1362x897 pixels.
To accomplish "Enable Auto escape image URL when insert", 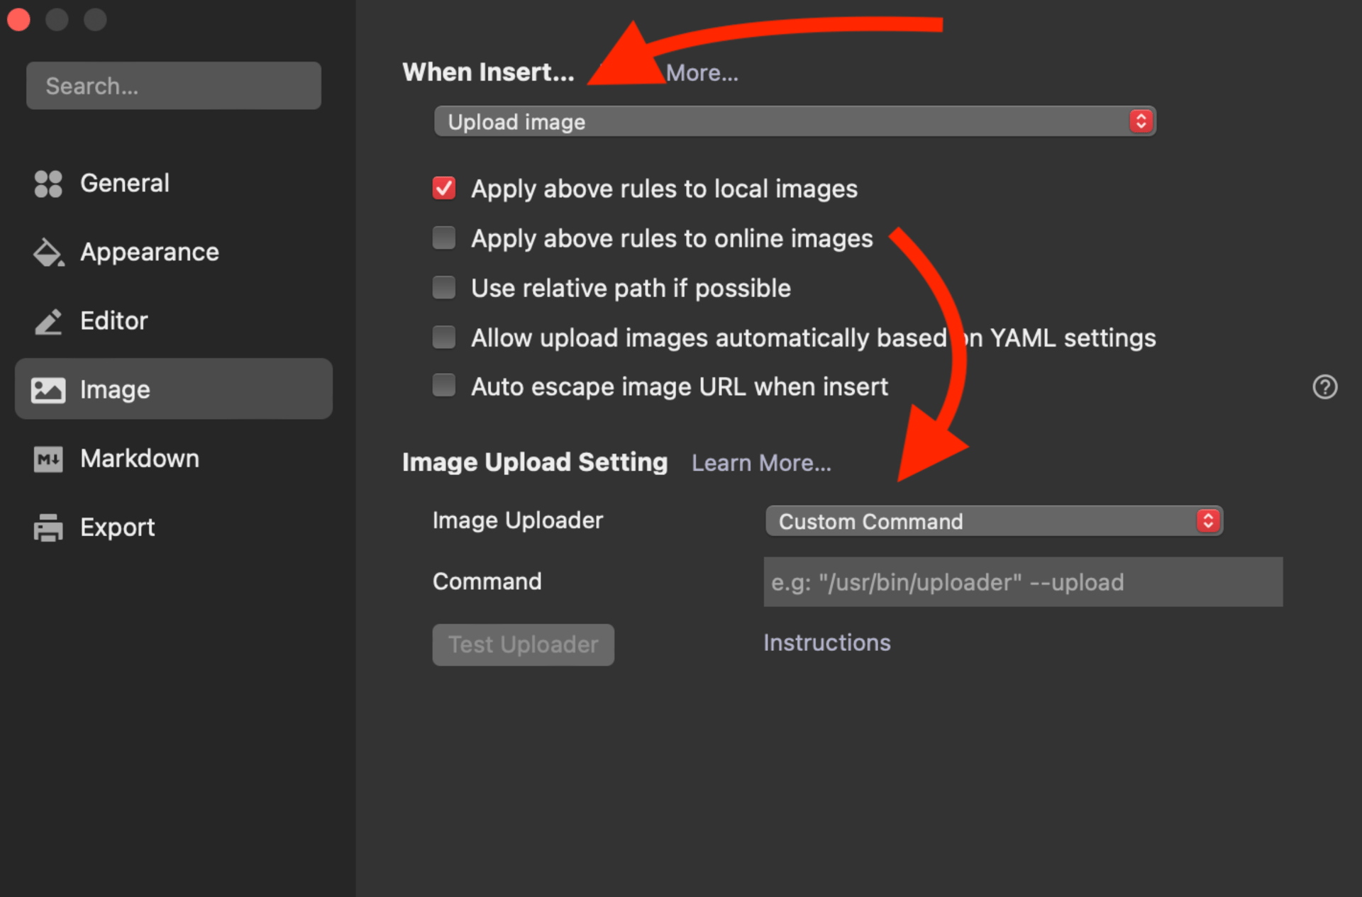I will [444, 386].
